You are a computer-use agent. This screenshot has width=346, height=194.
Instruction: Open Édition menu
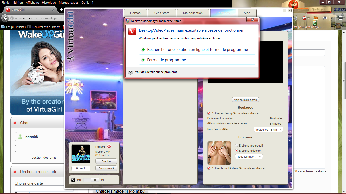click(x=18, y=3)
